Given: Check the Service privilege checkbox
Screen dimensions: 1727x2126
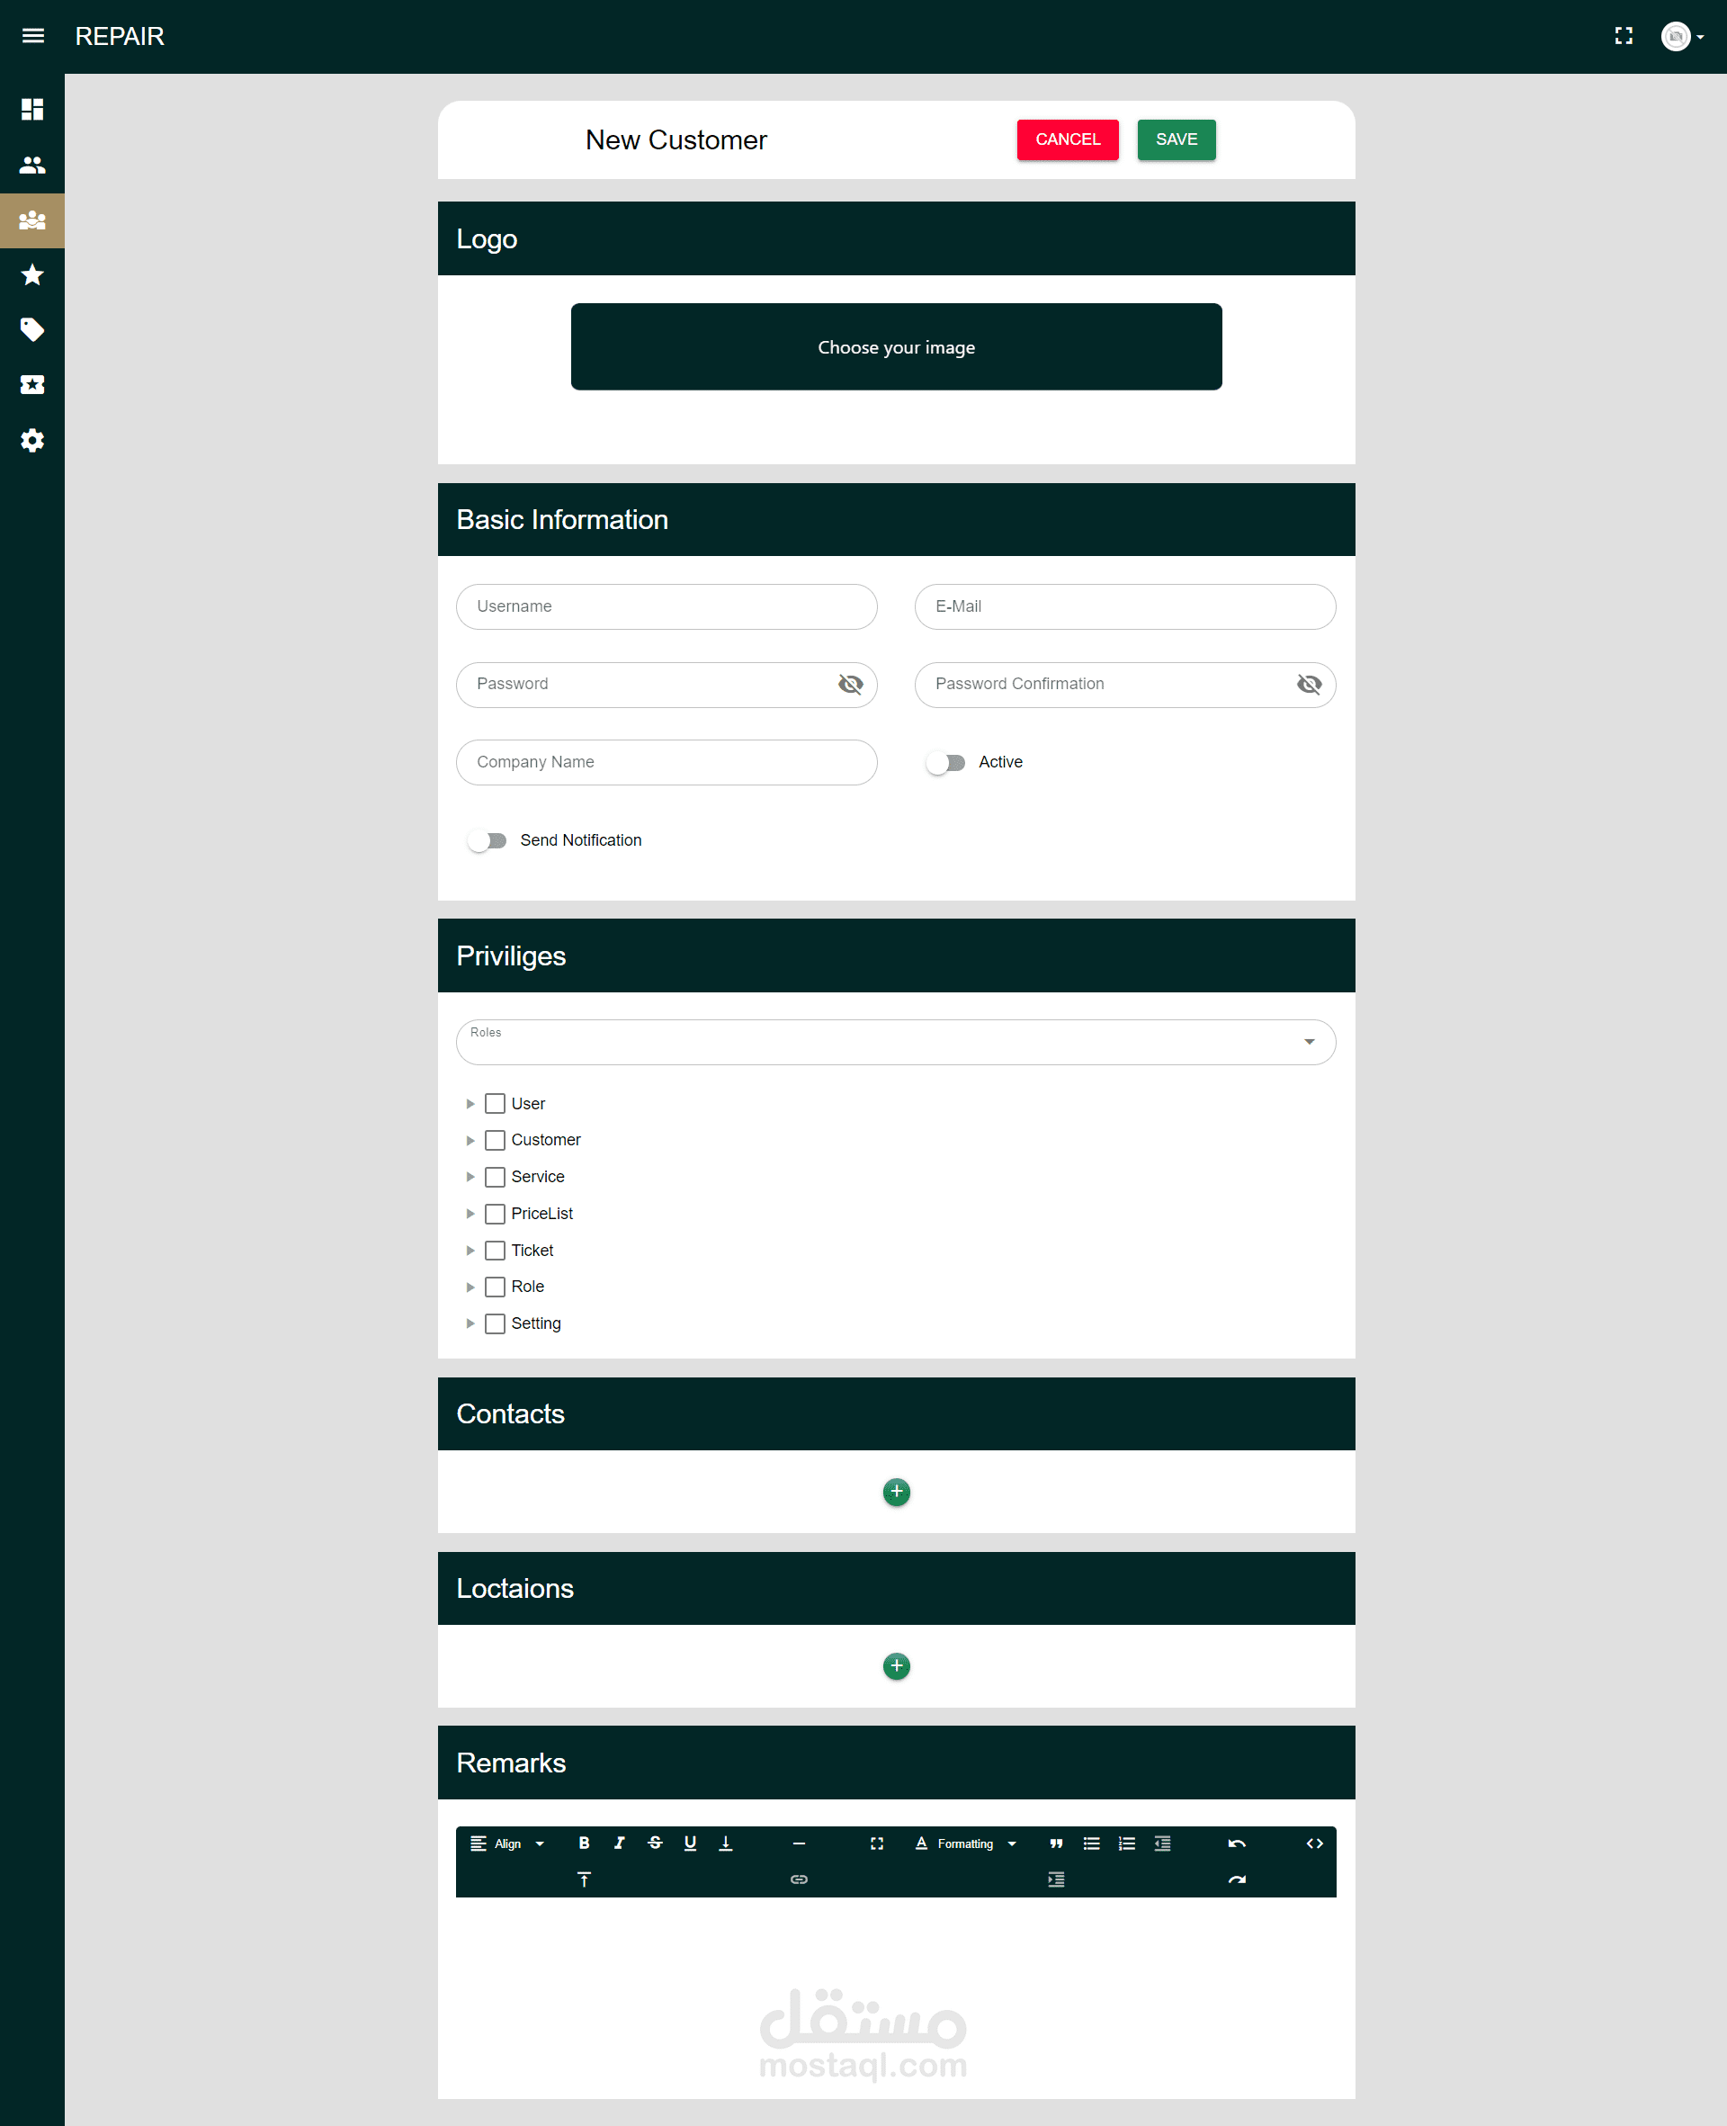Looking at the screenshot, I should 495,1177.
